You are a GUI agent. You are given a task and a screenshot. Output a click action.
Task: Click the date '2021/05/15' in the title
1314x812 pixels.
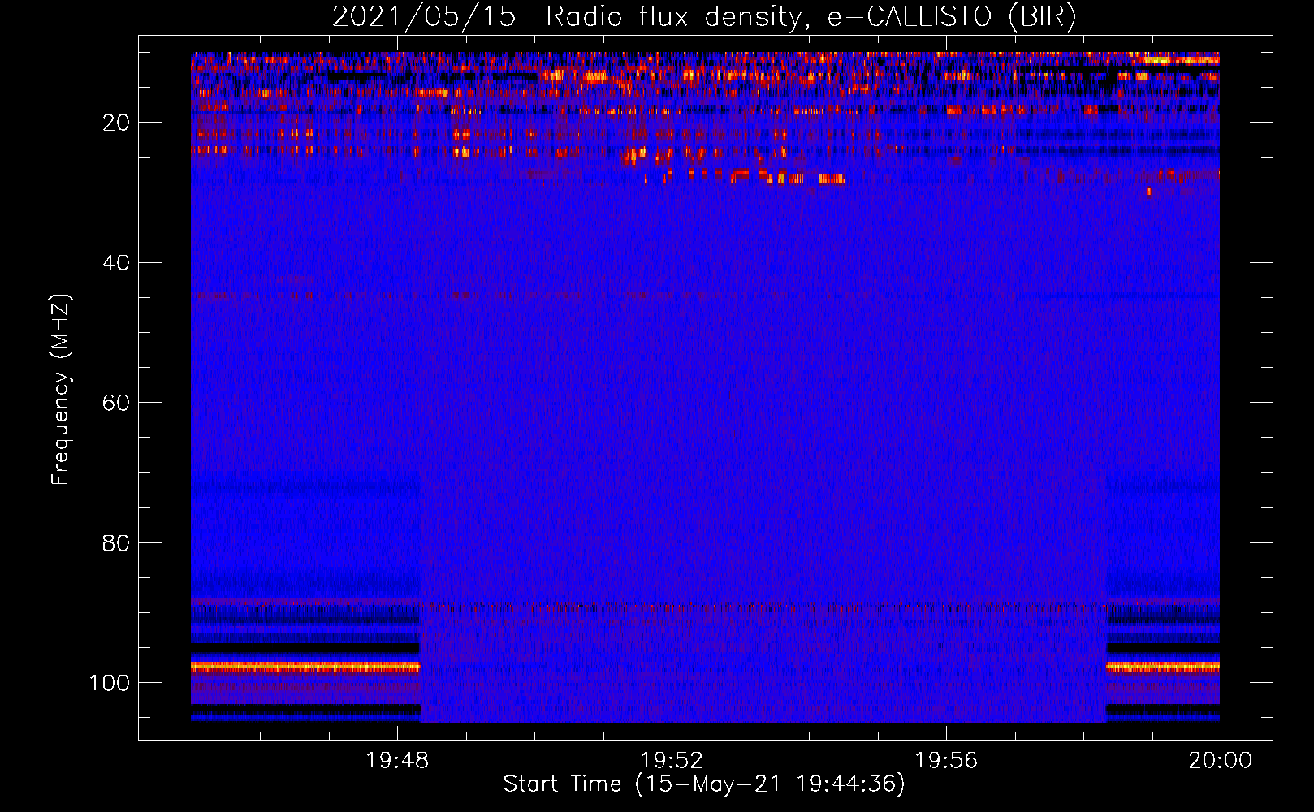click(x=424, y=17)
